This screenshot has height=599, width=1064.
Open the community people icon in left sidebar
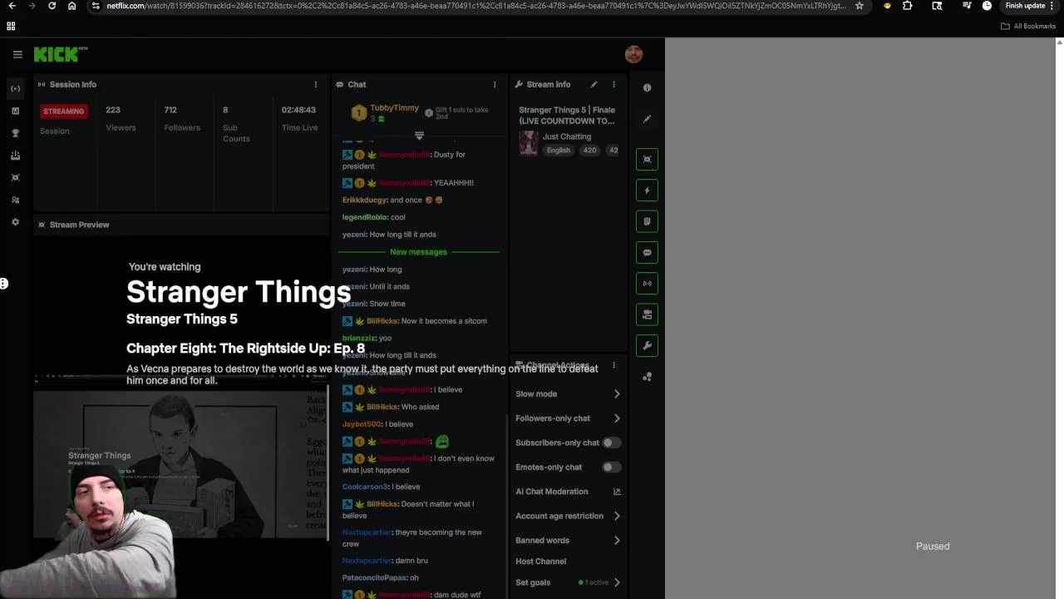(15, 200)
